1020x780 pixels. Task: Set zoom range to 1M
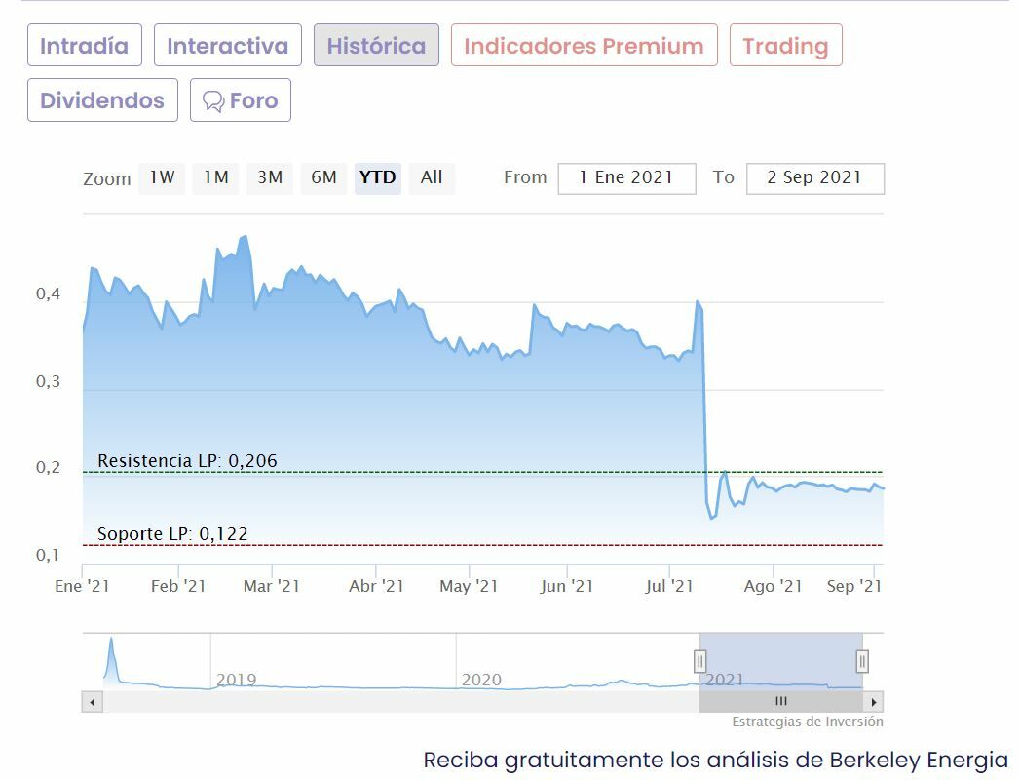point(215,177)
